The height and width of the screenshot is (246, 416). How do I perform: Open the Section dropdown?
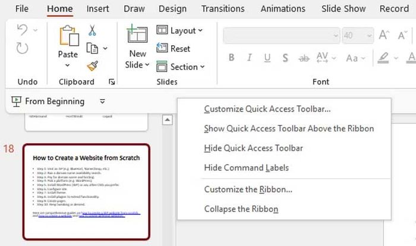[x=181, y=67]
